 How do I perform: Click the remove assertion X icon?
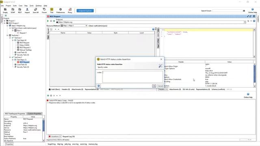click(54, 96)
